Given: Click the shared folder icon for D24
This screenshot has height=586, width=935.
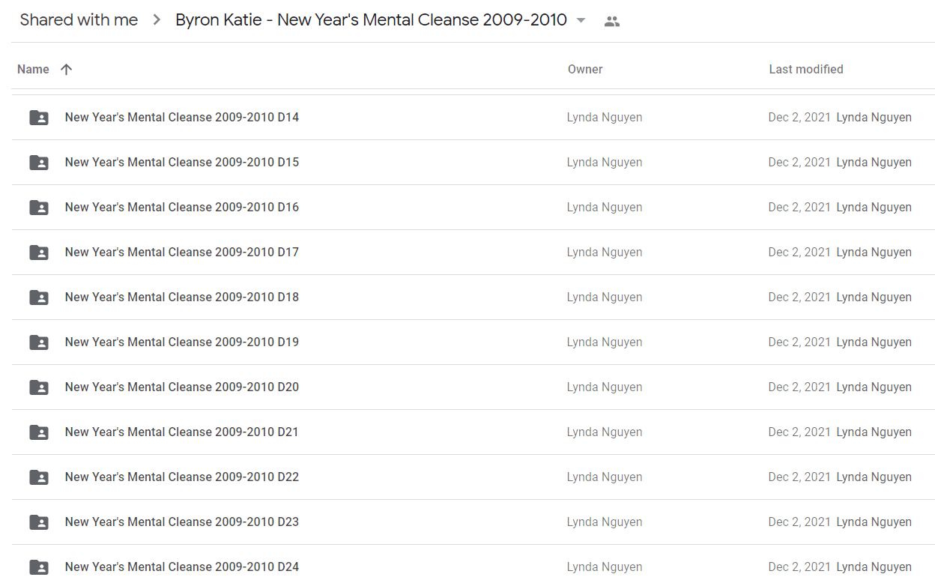Looking at the screenshot, I should pyautogui.click(x=39, y=567).
